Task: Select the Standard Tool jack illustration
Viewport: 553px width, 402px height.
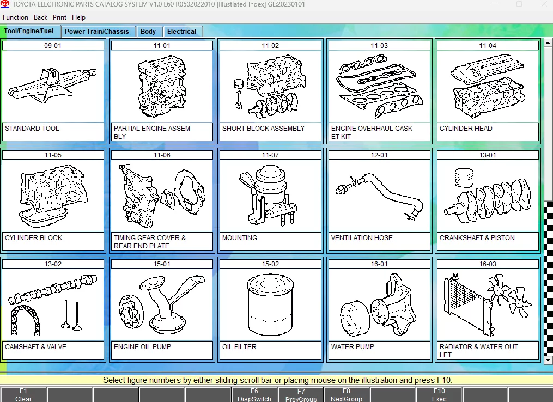Action: [x=53, y=86]
